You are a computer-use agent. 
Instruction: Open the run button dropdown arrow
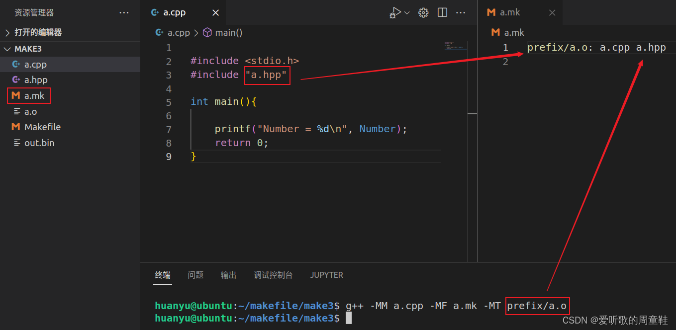point(407,13)
